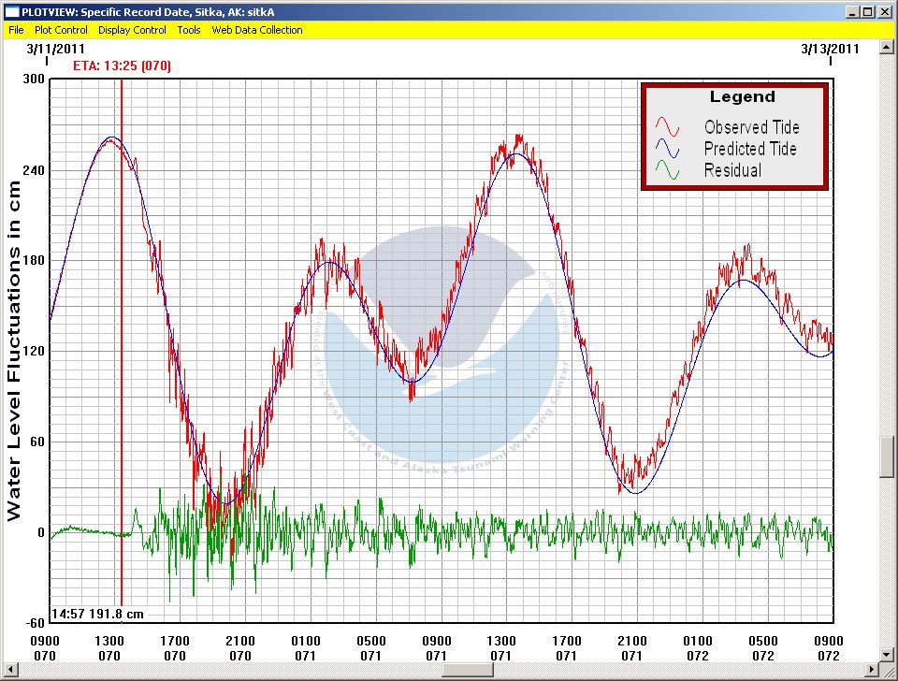
Task: Click the green Residual legend curve icon
Action: pos(670,170)
